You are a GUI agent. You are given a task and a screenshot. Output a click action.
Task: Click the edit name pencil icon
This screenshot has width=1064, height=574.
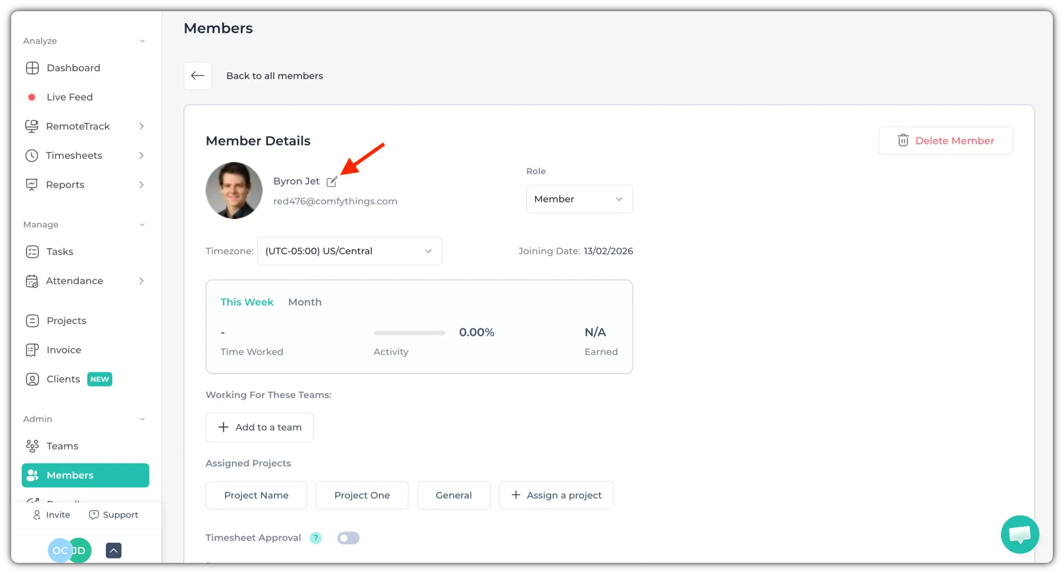click(x=331, y=182)
